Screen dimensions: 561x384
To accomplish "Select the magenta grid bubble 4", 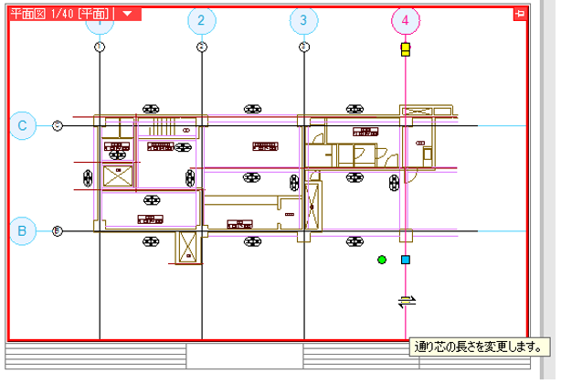I will point(406,20).
